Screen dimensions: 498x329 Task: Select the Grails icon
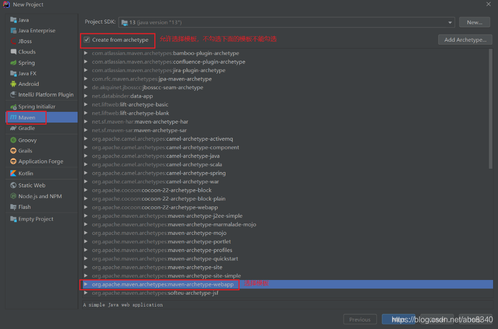[x=13, y=151]
